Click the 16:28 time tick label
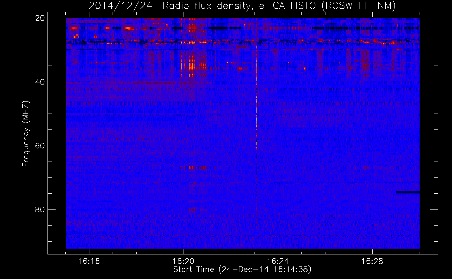 pos(372,261)
